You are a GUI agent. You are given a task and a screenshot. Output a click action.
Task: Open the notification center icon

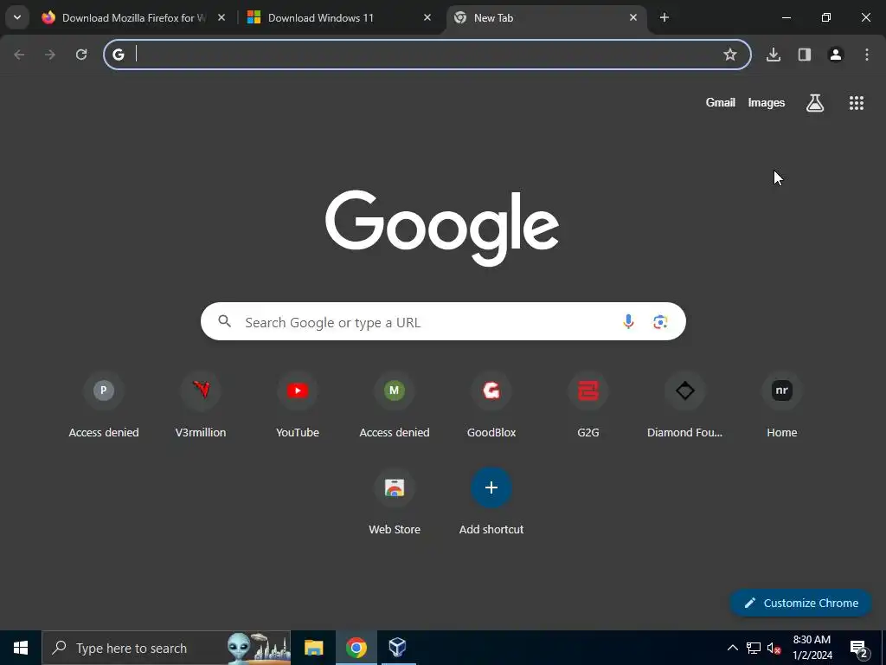859,648
